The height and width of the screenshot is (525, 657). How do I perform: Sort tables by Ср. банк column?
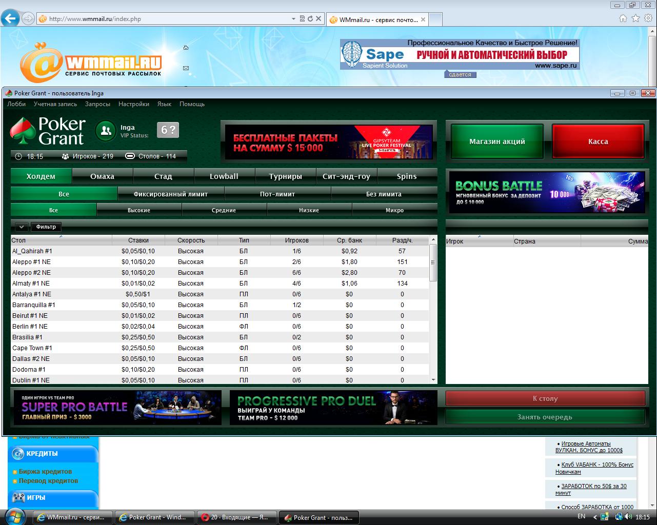(x=350, y=240)
